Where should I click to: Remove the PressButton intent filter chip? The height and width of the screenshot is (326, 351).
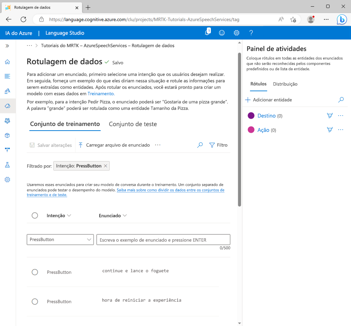coord(105,166)
